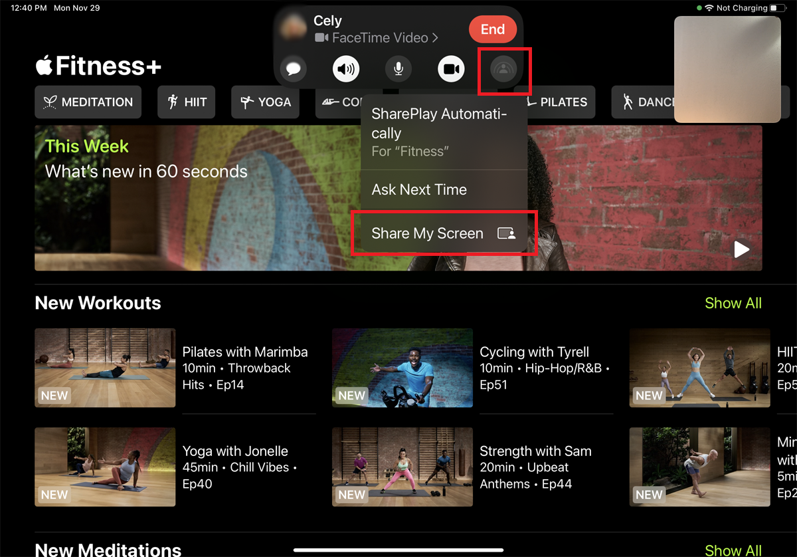Tap the Wi-Fi status icon
Viewport: 797px width, 557px height.
[x=709, y=8]
